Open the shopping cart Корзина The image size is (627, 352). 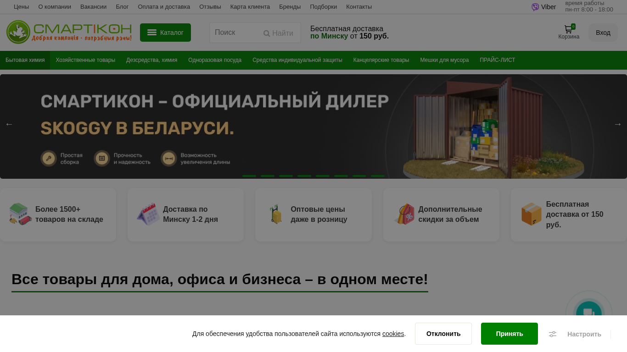point(569,32)
